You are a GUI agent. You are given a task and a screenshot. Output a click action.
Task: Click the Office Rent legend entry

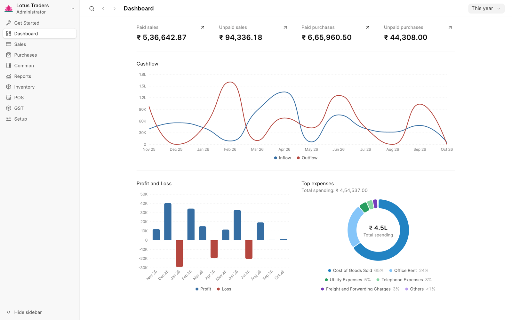pos(409,271)
